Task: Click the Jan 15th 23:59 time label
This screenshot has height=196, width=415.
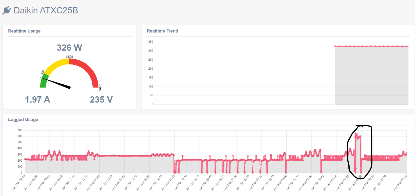Action: coord(268,183)
